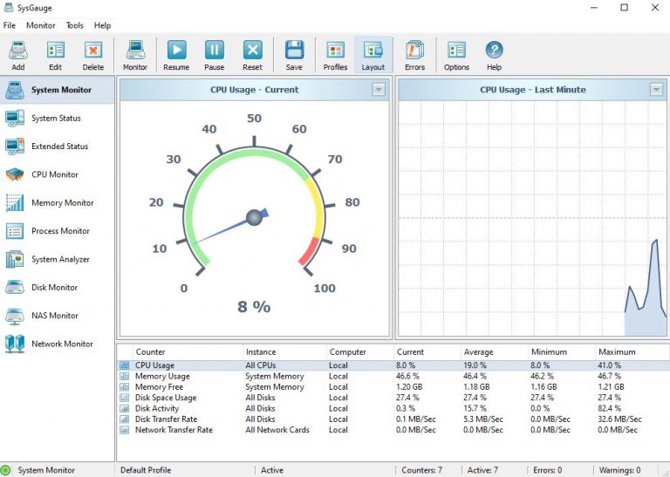The height and width of the screenshot is (477, 670).
Task: Open System Status in the sidebar
Action: [x=58, y=119]
